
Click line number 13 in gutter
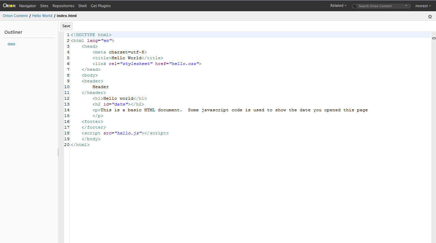click(x=67, y=104)
